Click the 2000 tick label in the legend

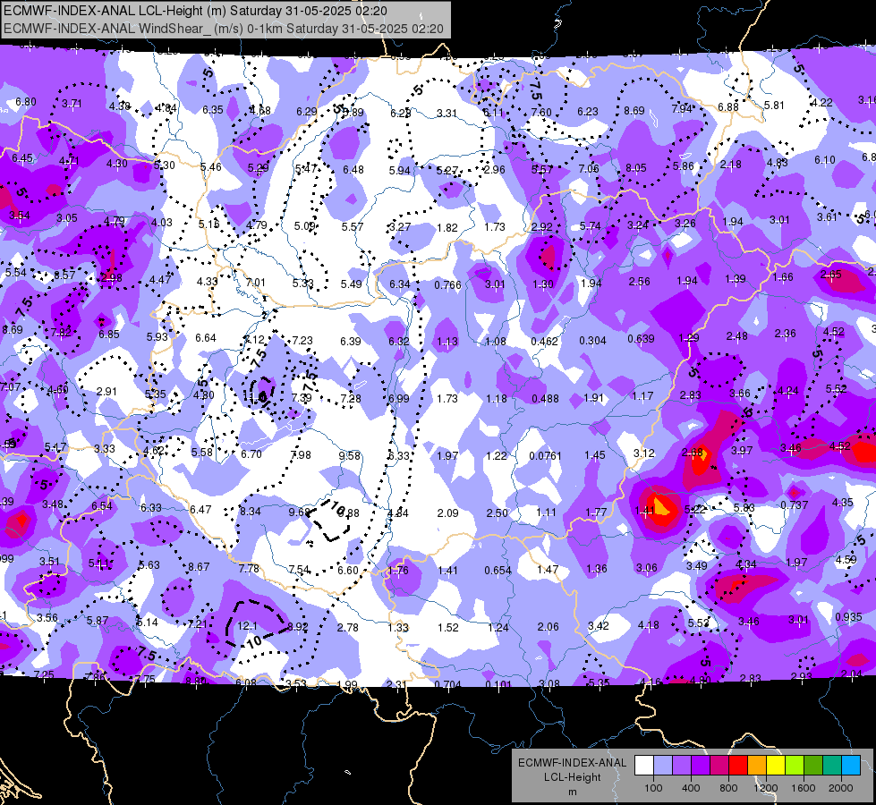point(841,788)
